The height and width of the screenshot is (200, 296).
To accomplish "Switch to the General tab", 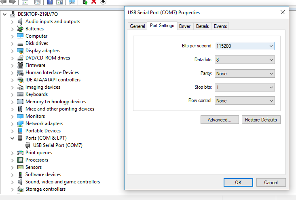I will click(x=137, y=26).
